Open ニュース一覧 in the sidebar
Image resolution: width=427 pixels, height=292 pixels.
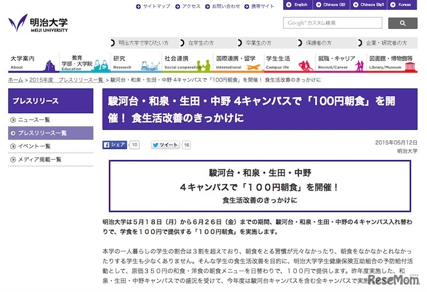pos(51,120)
